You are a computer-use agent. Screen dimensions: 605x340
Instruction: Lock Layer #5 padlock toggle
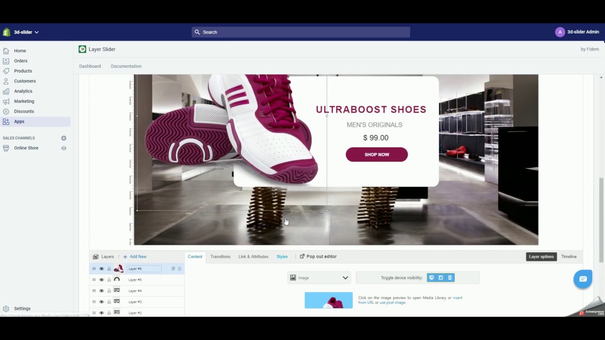click(109, 280)
